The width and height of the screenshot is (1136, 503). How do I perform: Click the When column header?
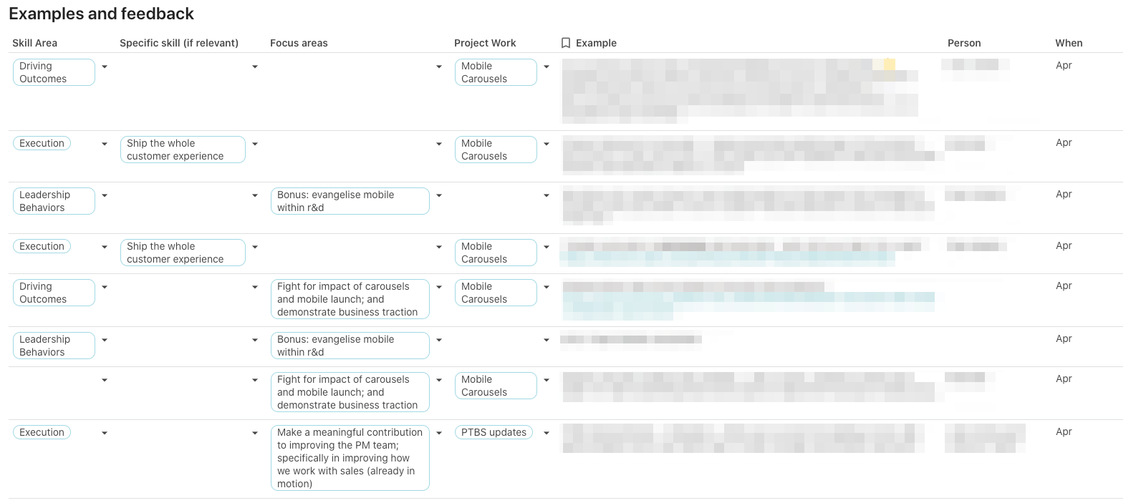[x=1069, y=43]
